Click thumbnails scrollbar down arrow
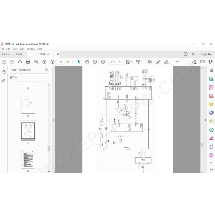The height and width of the screenshot is (215, 215). [49, 171]
